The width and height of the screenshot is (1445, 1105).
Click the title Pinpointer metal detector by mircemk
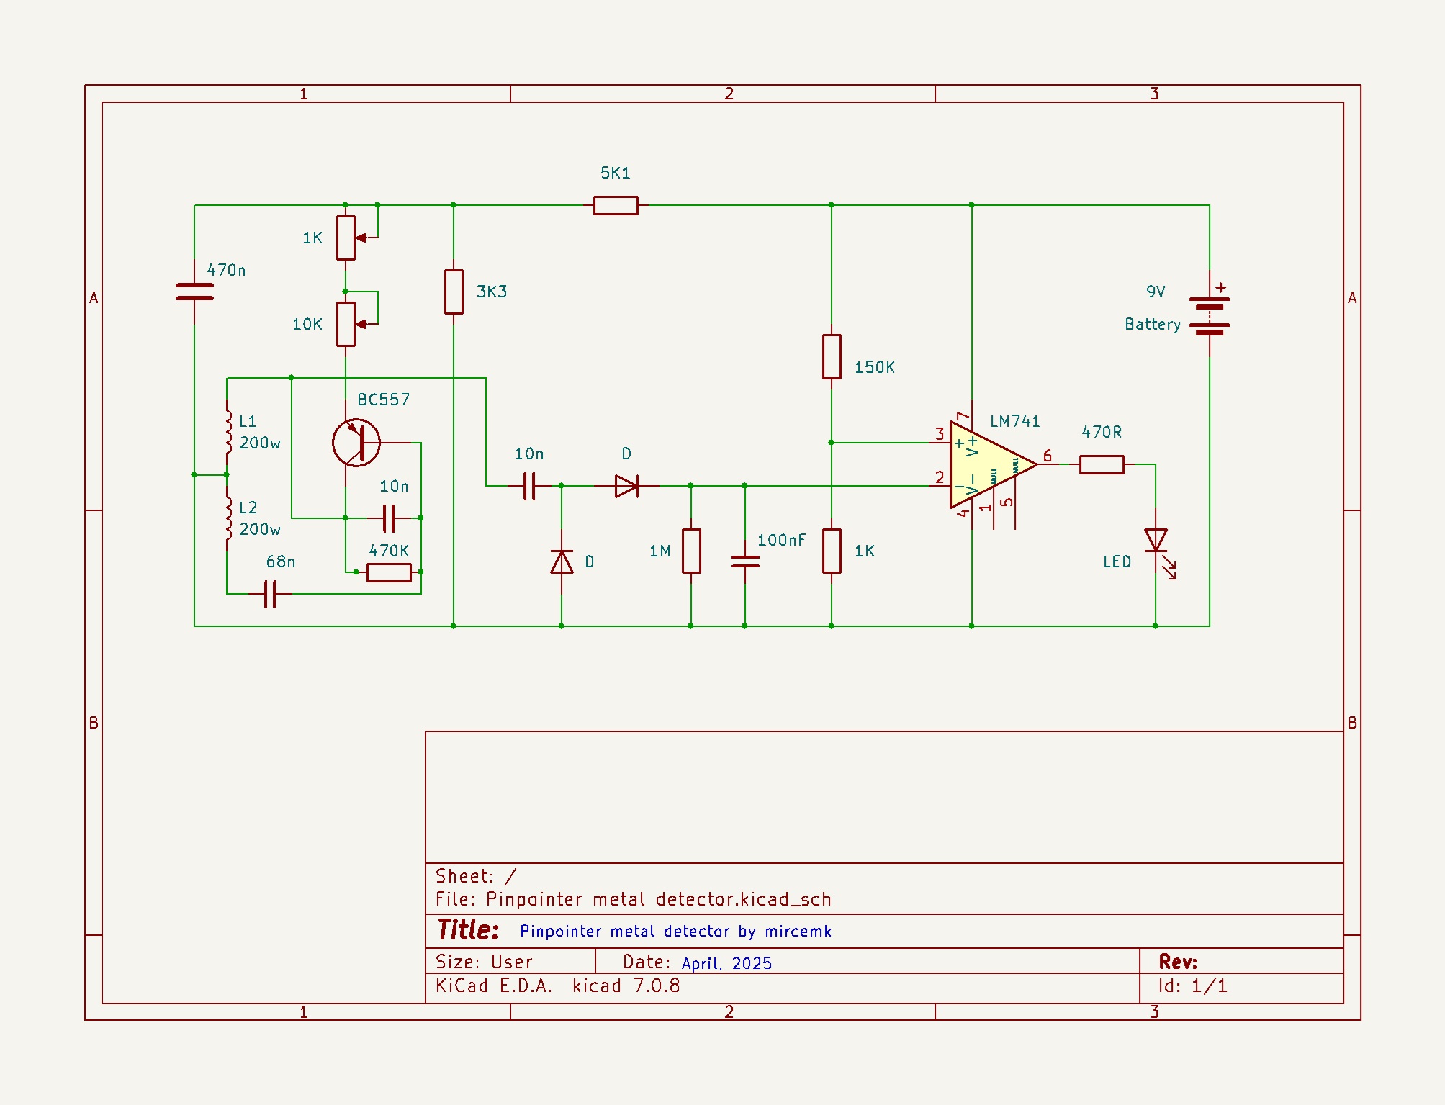(677, 931)
